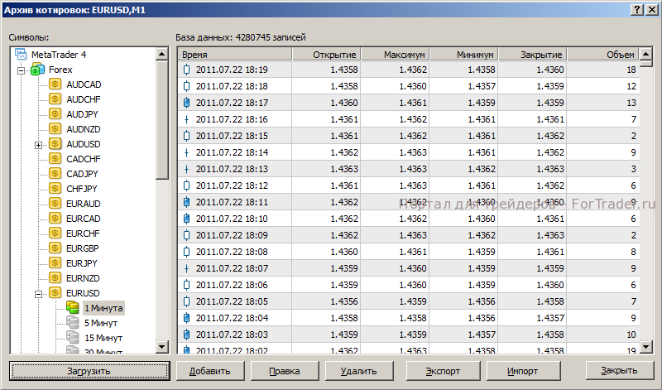The height and width of the screenshot is (390, 662).
Task: Click the filled candle icon of 18:10 row
Action: pos(187,219)
